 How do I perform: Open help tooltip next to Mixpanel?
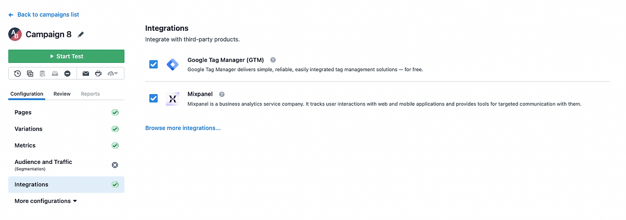222,94
